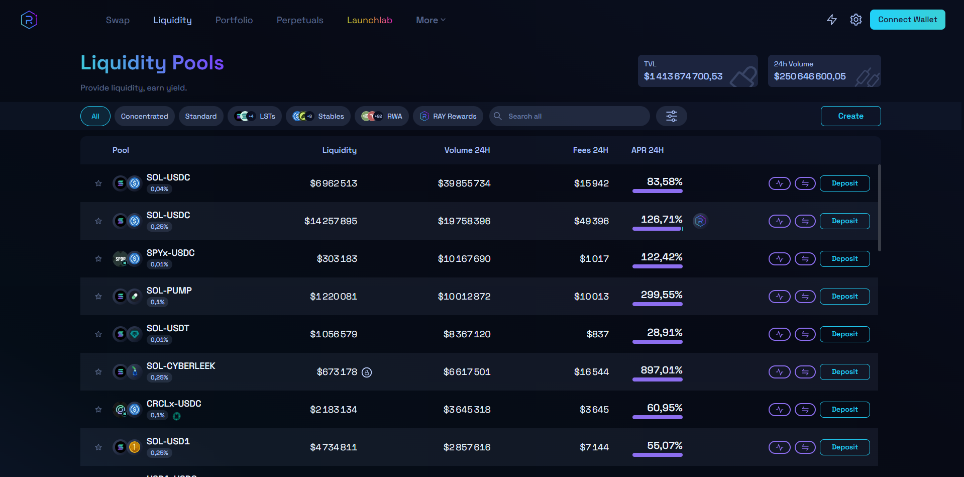The image size is (964, 477).
Task: Deposit into SOL-PUMP pool
Action: click(844, 297)
